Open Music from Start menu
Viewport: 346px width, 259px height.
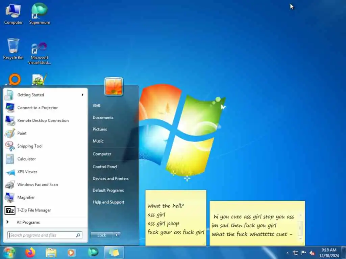(x=98, y=141)
